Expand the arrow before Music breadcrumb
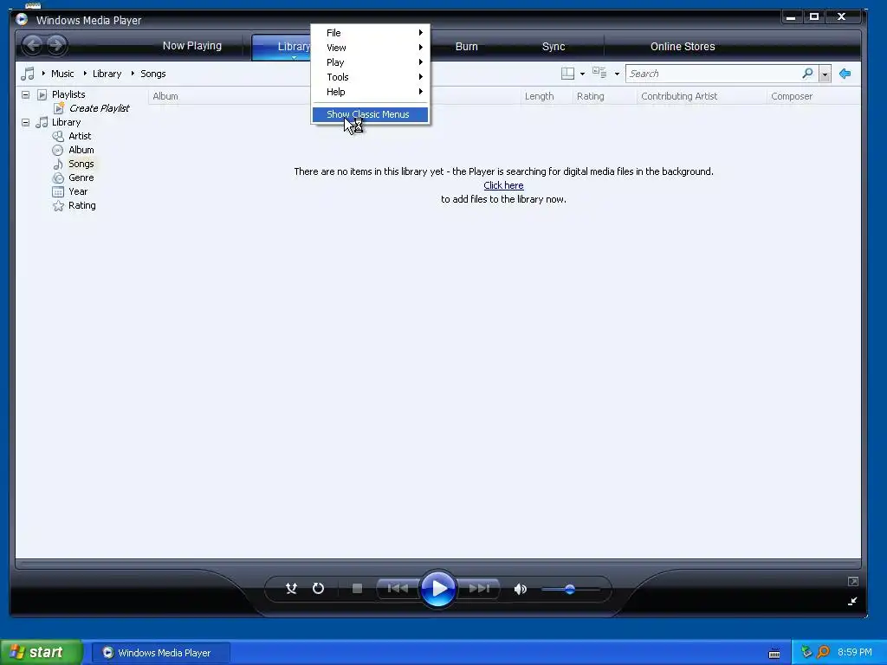The image size is (887, 665). pyautogui.click(x=43, y=73)
